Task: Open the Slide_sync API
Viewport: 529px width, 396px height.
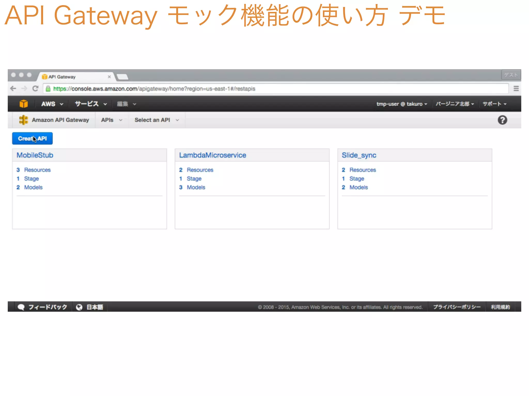Action: [x=359, y=155]
